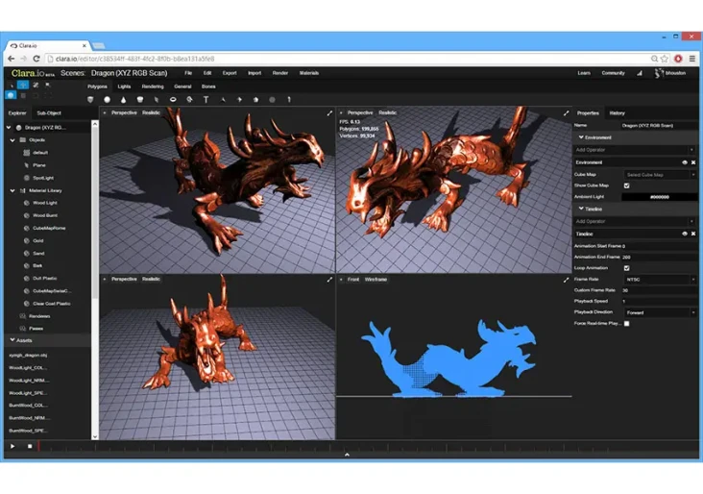Go back in the browser
The height and width of the screenshot is (494, 703).
12,59
